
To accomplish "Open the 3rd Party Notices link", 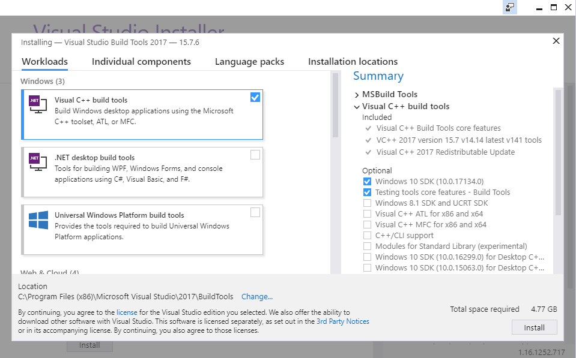I will (x=343, y=321).
